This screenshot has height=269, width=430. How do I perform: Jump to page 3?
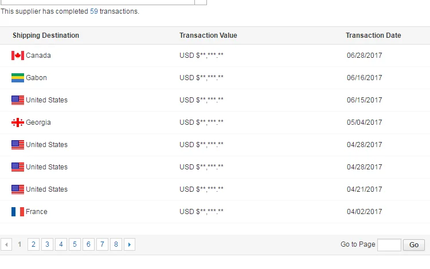pyautogui.click(x=47, y=244)
